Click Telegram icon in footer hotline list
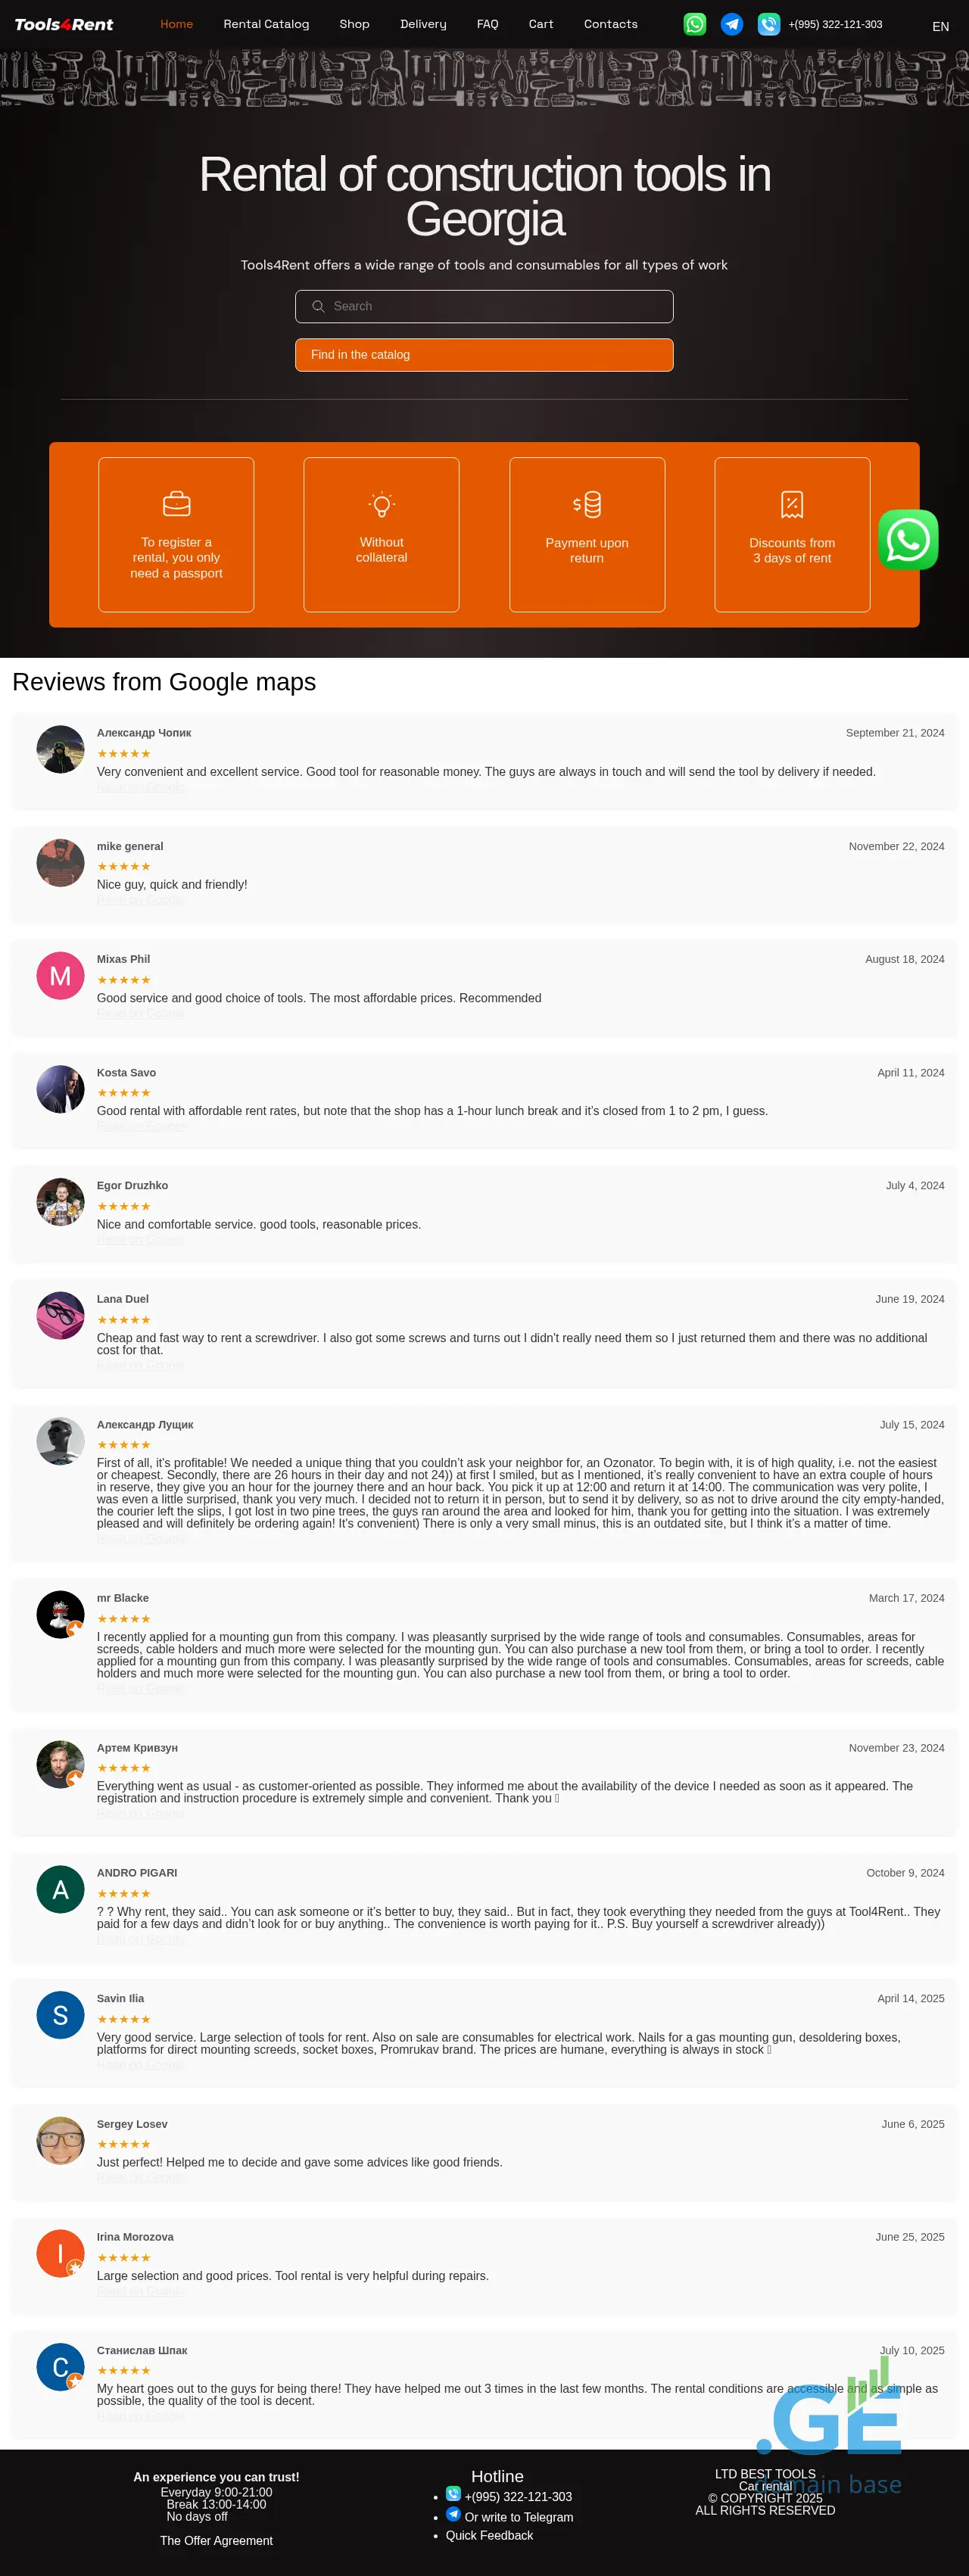 click(x=453, y=2515)
